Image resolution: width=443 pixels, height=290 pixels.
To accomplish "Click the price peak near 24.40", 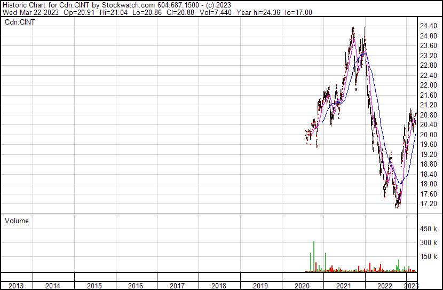I will tap(353, 28).
